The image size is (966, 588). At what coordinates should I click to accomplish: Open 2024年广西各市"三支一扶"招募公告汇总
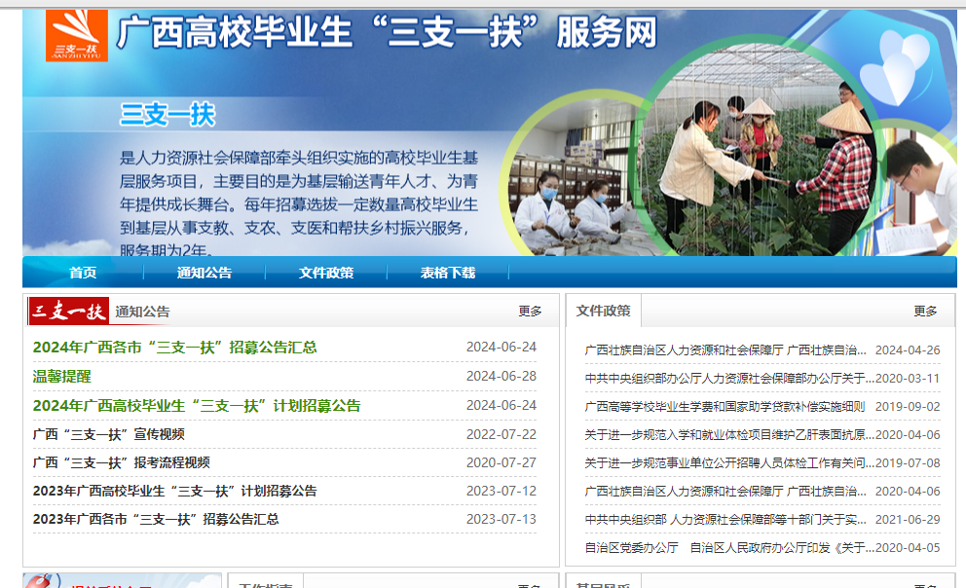click(175, 348)
